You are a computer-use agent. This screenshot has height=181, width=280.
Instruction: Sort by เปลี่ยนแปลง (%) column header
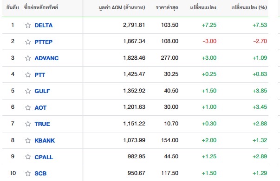(x=249, y=7)
